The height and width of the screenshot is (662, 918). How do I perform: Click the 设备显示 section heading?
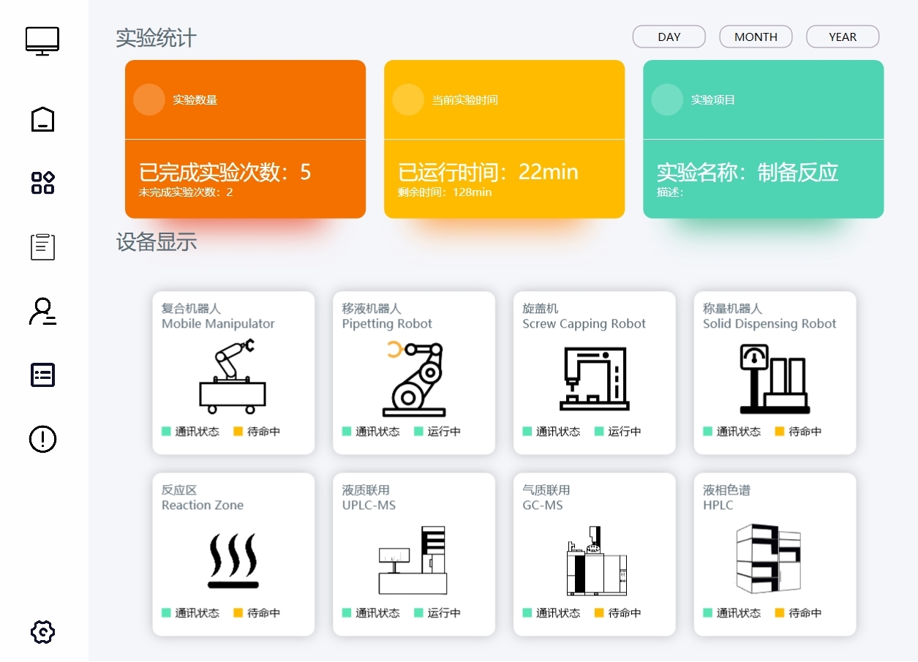[157, 242]
